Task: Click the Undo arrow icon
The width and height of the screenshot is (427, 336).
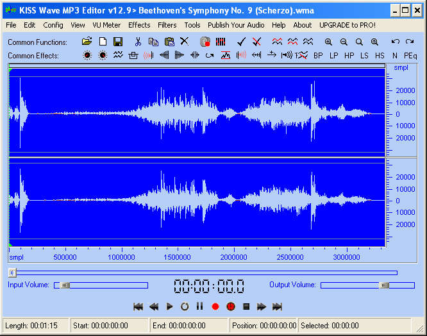Action: [395, 42]
